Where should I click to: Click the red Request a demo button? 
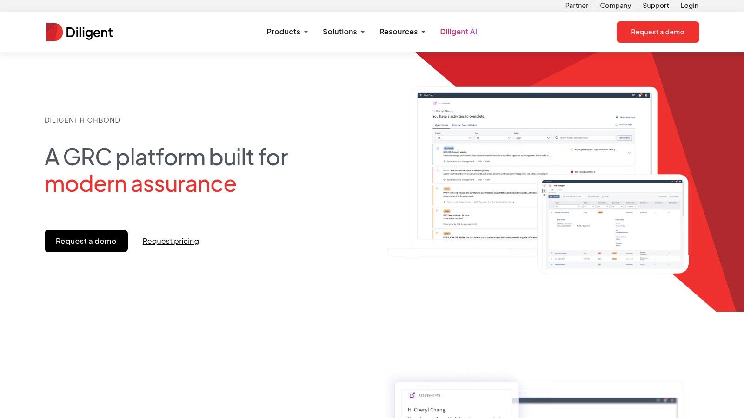tap(658, 32)
